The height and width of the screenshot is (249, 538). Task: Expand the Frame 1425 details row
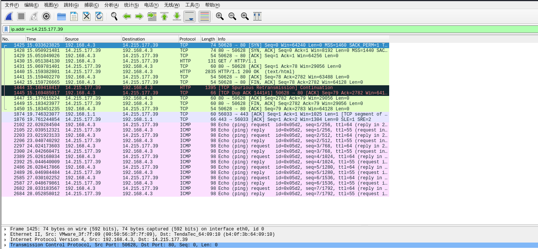(5, 229)
